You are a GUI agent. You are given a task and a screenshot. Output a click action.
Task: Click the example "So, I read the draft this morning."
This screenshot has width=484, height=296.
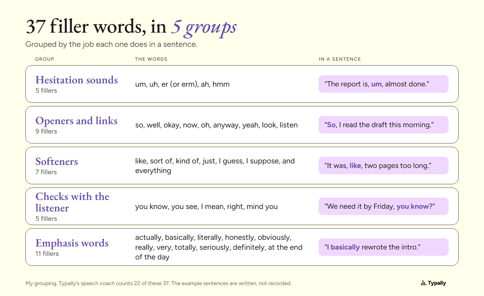point(384,125)
